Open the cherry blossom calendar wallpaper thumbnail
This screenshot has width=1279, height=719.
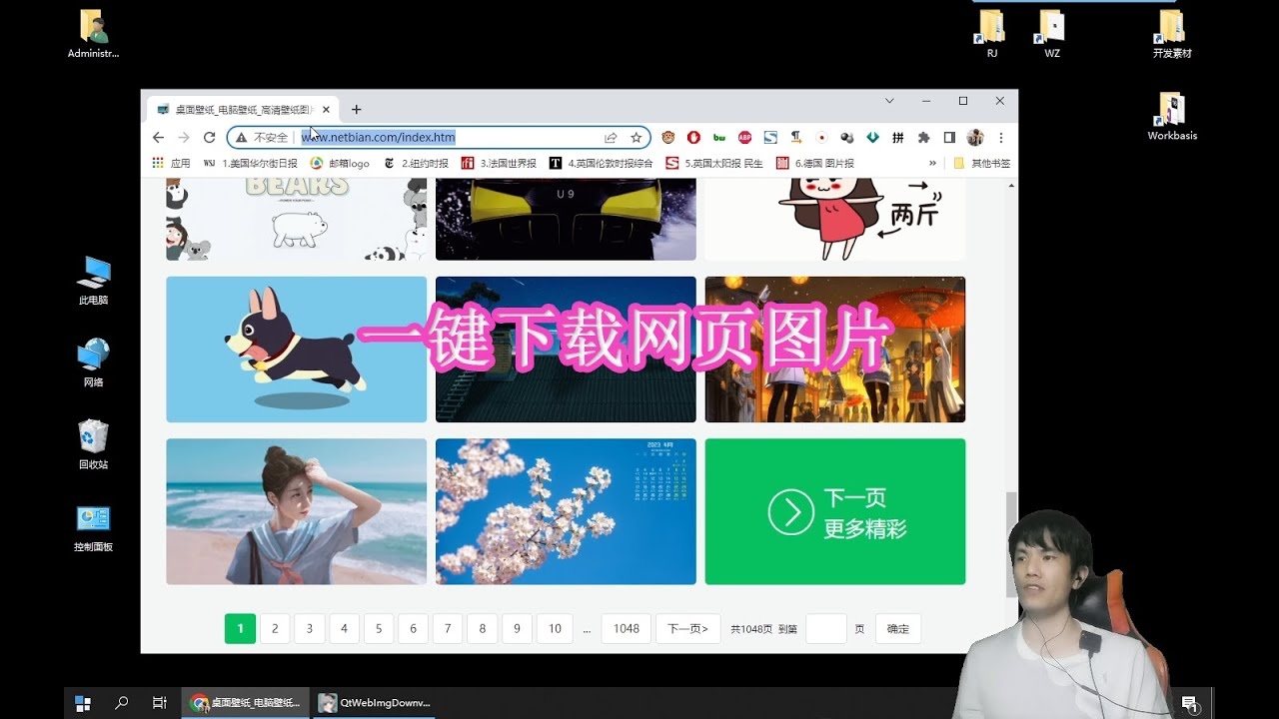pyautogui.click(x=566, y=511)
